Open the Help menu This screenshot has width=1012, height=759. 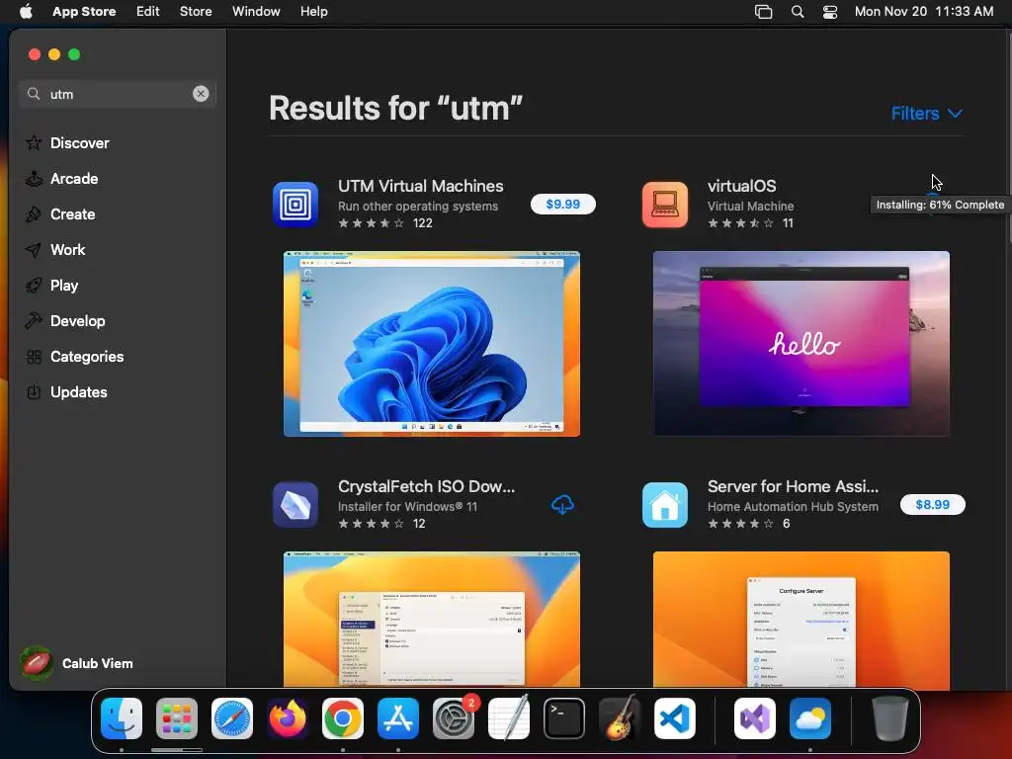(x=313, y=11)
